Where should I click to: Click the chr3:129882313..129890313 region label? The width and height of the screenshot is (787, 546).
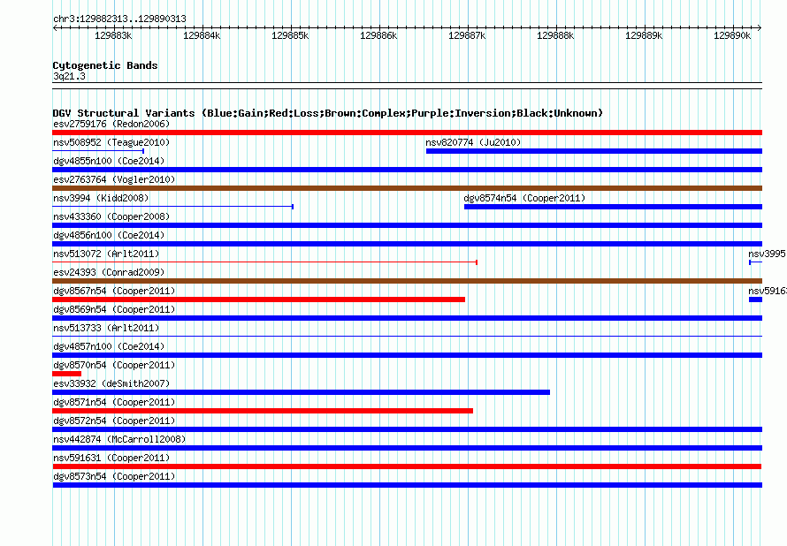point(119,19)
